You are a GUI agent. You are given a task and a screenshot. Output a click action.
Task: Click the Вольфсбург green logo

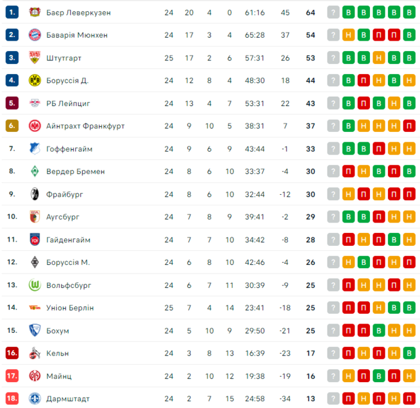(34, 285)
